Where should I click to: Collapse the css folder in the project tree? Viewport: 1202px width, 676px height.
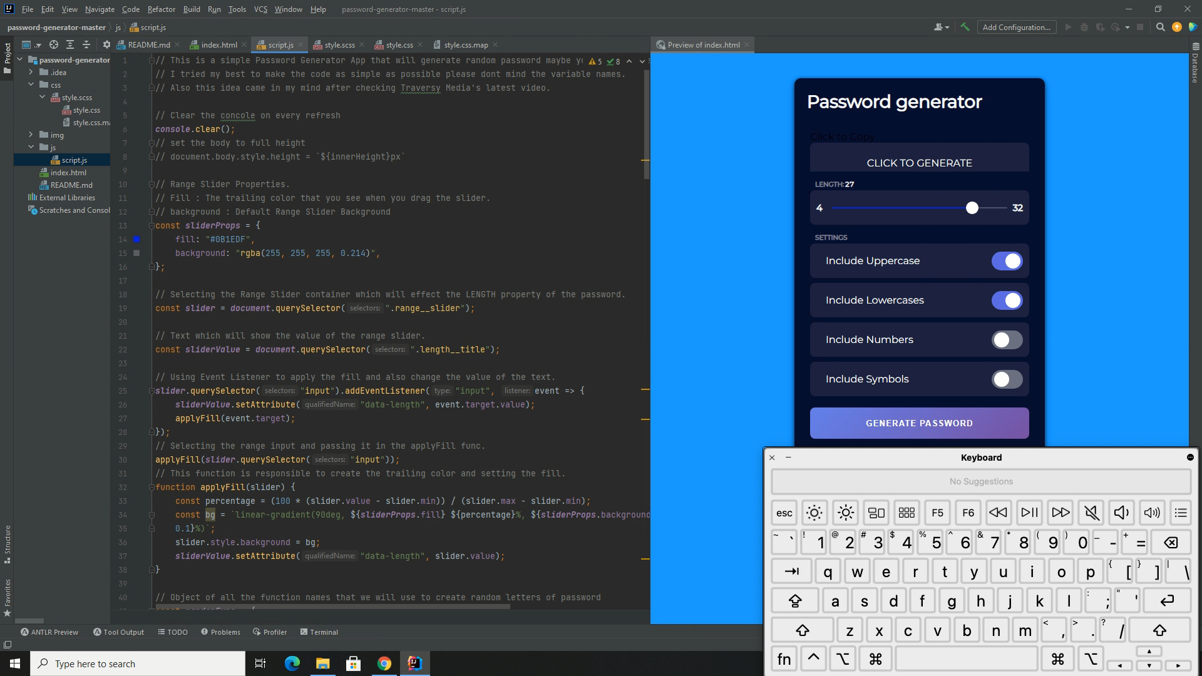pos(31,84)
